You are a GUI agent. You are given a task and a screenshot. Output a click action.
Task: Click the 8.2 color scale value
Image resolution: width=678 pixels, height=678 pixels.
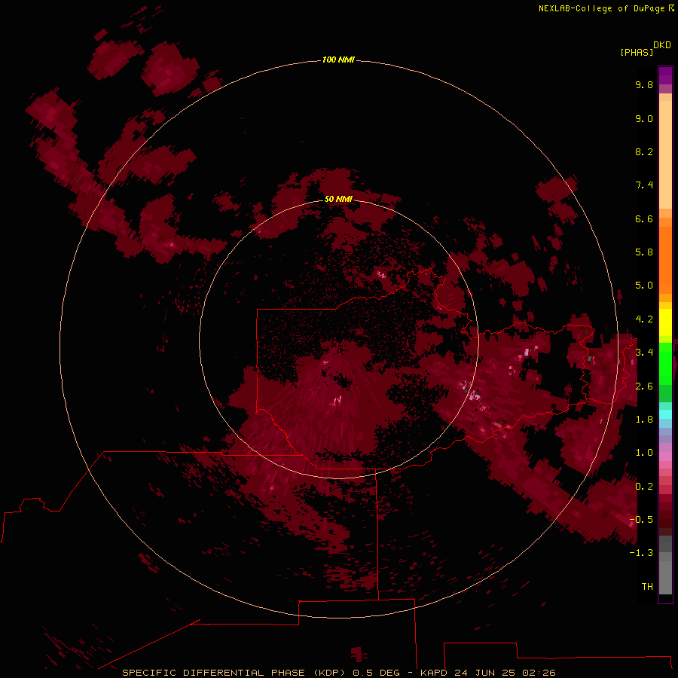644,151
